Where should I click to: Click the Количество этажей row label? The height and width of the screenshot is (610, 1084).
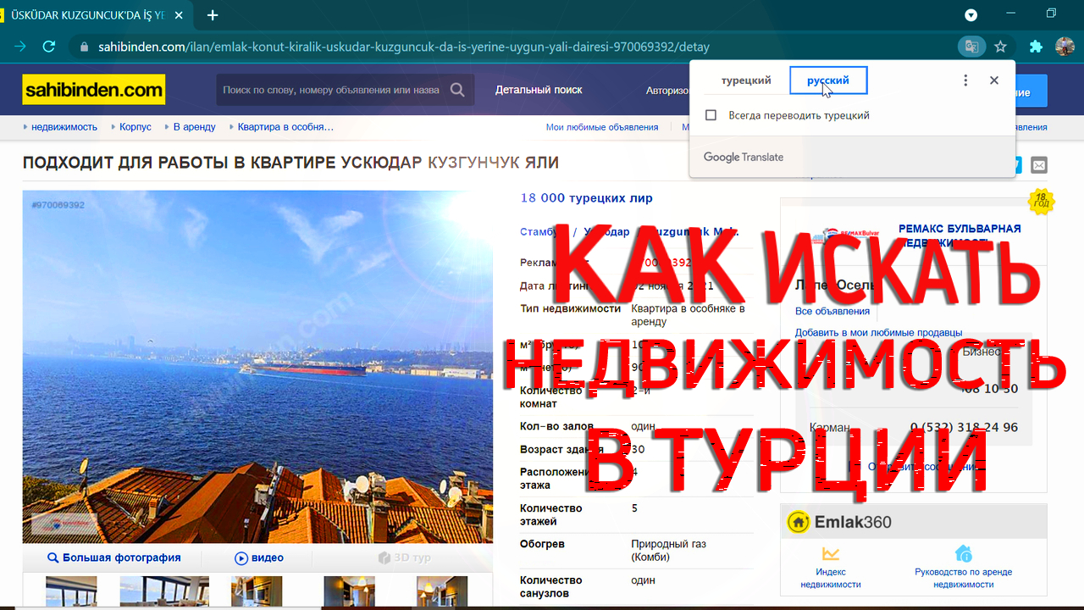click(x=551, y=514)
